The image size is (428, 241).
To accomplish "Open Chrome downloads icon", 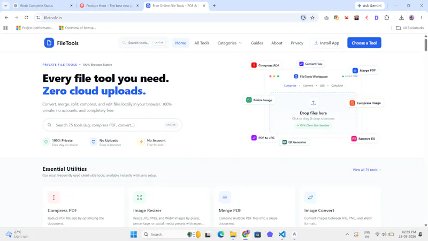I will pyautogui.click(x=401, y=18).
